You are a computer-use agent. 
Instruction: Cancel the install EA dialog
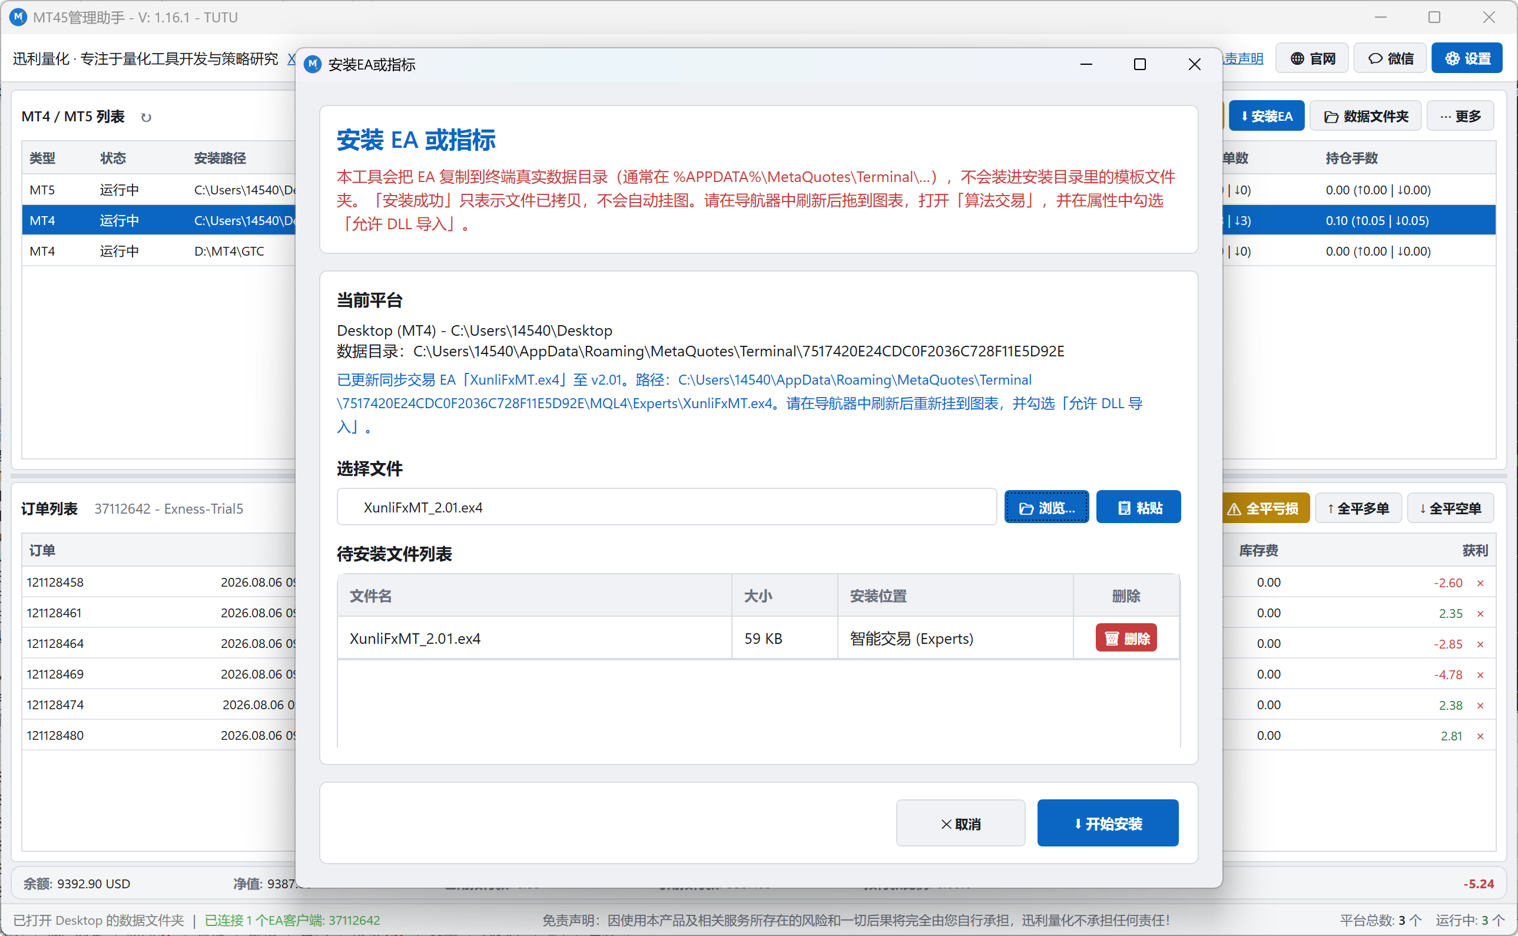(x=960, y=823)
